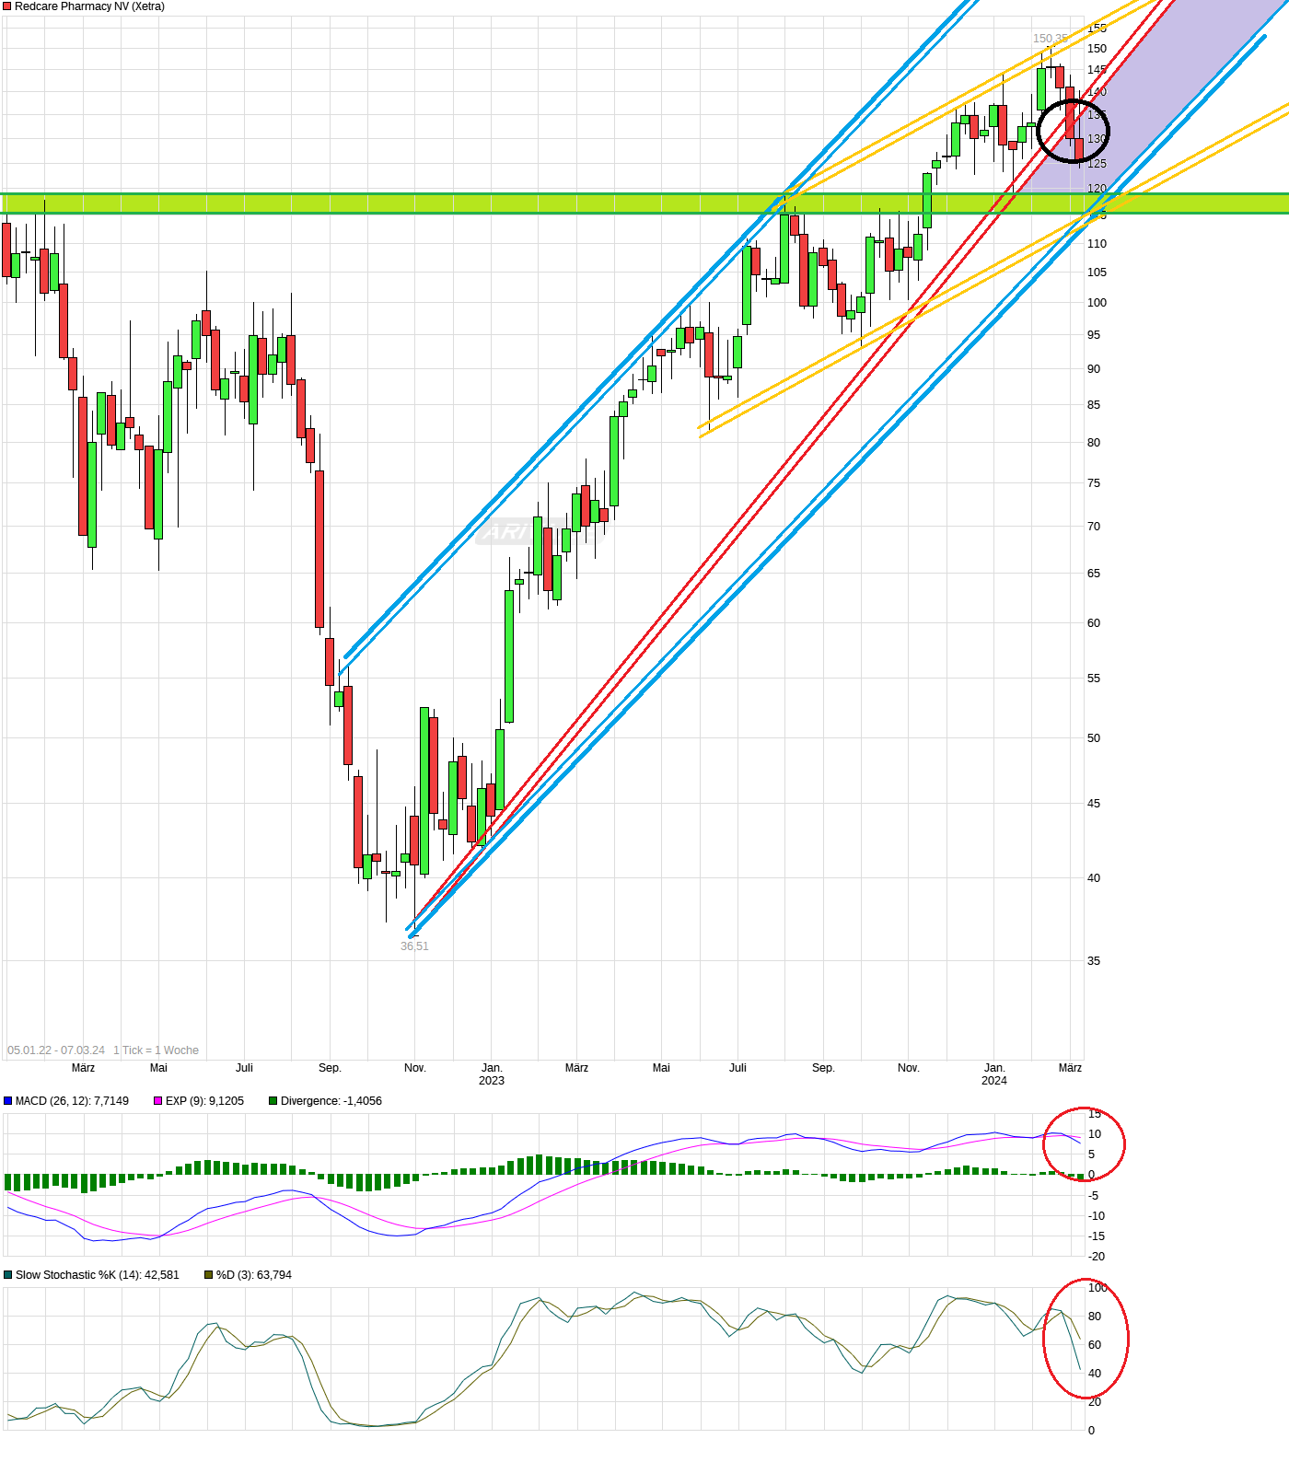Click the 36,51 low price label
Viewport: 1289px width, 1462px height.
point(414,946)
